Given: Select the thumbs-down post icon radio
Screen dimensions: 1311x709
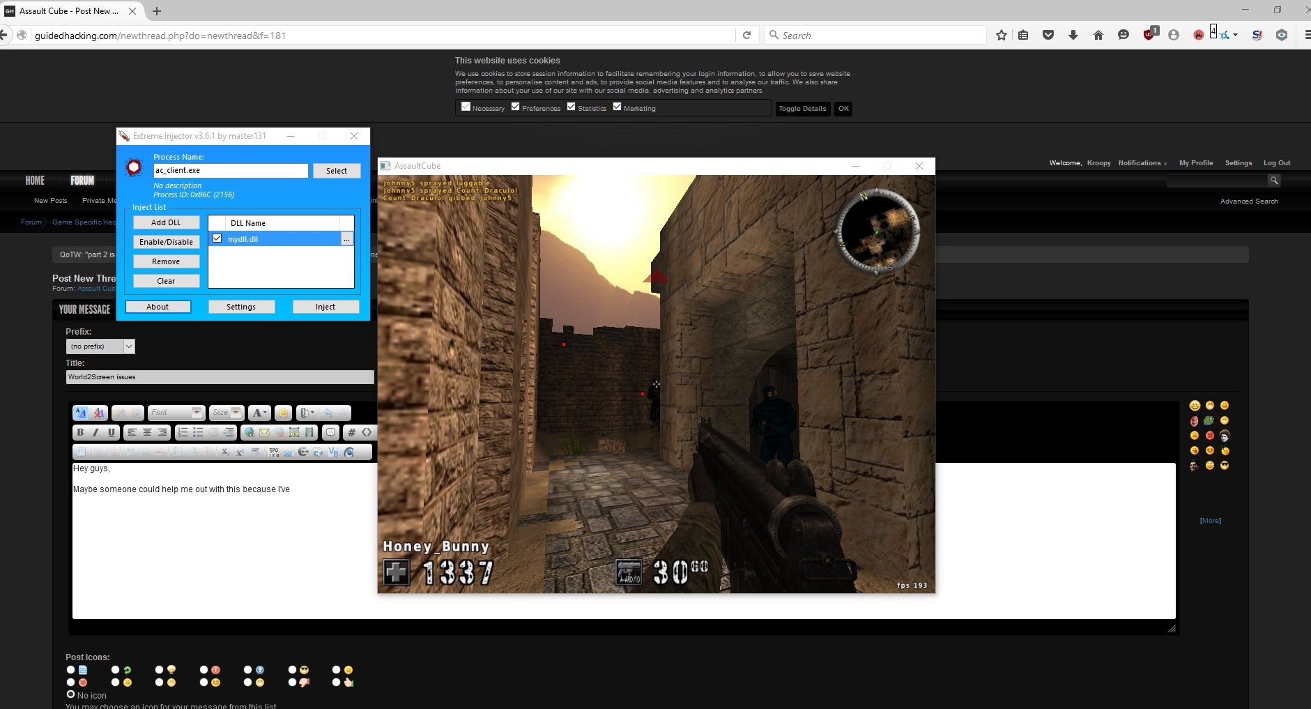Looking at the screenshot, I should 292,683.
